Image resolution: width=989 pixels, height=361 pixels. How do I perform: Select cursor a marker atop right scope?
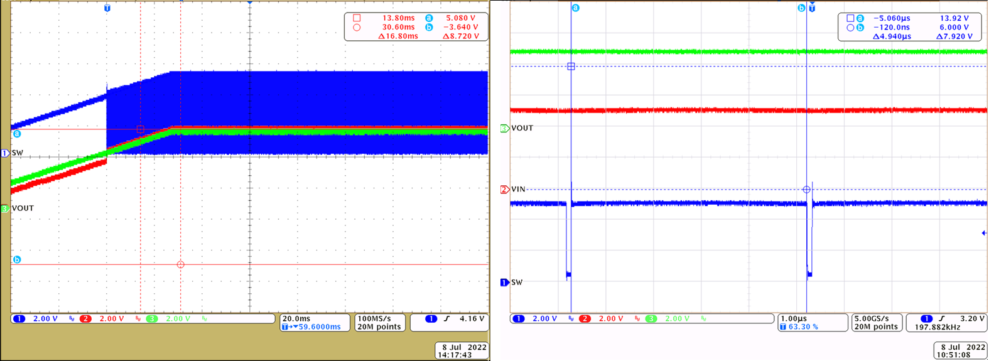575,8
